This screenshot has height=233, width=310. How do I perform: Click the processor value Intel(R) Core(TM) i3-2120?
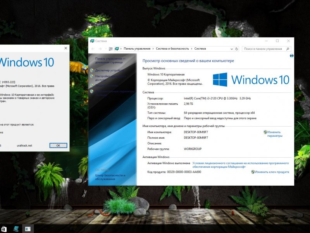[x=217, y=98]
